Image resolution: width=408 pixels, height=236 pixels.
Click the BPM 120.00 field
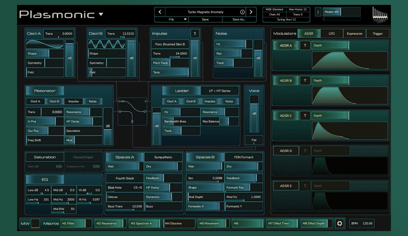click(x=362, y=223)
